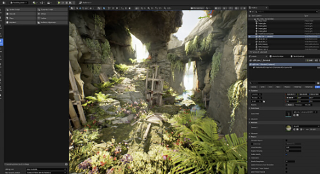Image resolution: width=320 pixels, height=174 pixels.
Task: Select the Physics filter in Details
Action: [x=287, y=87]
